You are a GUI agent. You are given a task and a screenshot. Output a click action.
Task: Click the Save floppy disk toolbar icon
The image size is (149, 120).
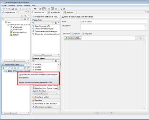coord(13,9)
